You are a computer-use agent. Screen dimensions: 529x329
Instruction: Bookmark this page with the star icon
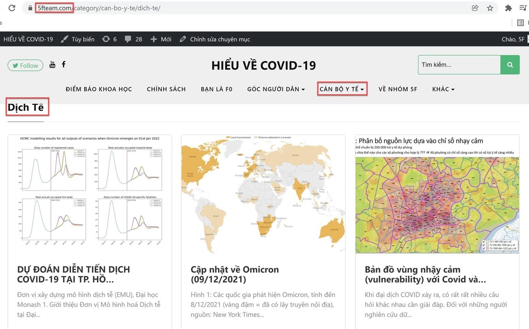coord(490,8)
